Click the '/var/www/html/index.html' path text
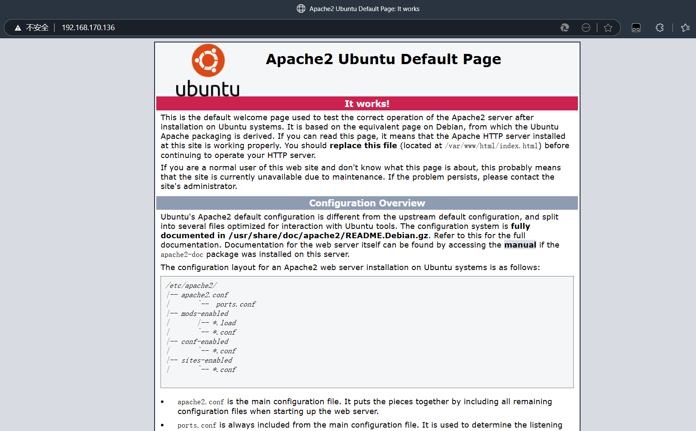The width and height of the screenshot is (696, 431). tap(491, 146)
